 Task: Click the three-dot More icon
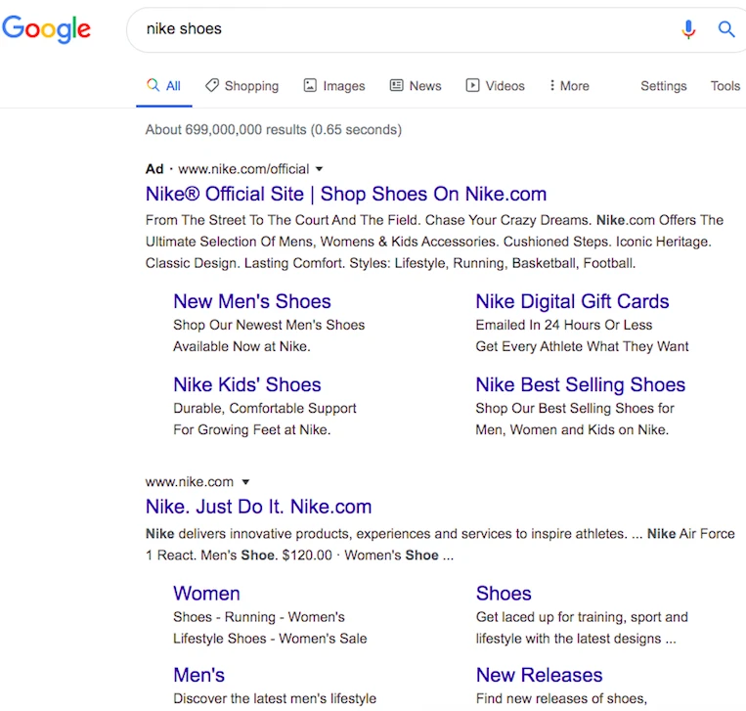tap(551, 85)
